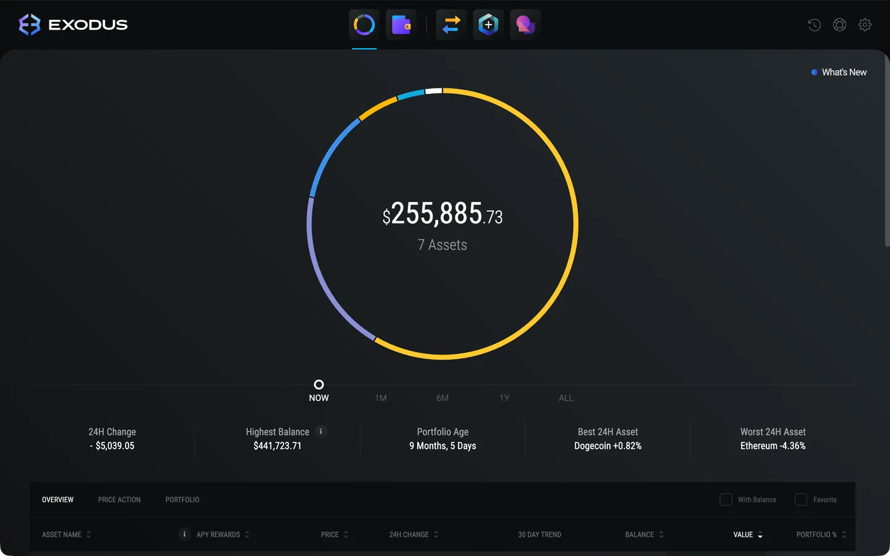This screenshot has height=556, width=890.
Task: Enable the Favorite checkbox
Action: (x=800, y=499)
